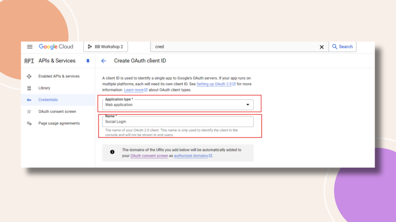
Task: Click the Application type dropdown arrow
Action: pyautogui.click(x=248, y=105)
